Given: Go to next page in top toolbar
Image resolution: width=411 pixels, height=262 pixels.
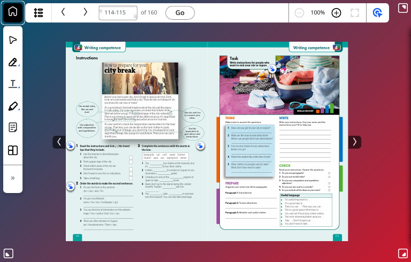Looking at the screenshot, I should tap(85, 12).
